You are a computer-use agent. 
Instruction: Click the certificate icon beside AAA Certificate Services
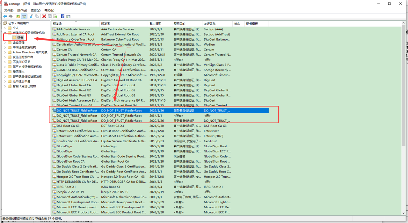54,29
